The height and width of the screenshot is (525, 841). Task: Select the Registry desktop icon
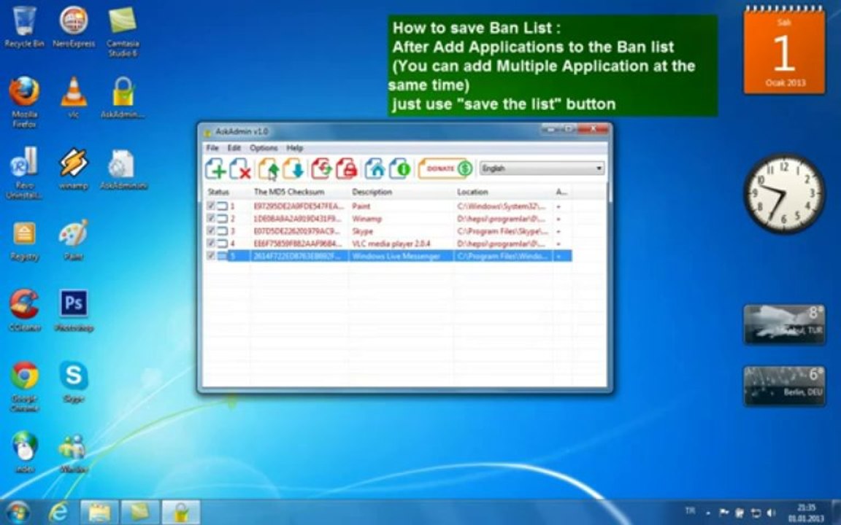[24, 241]
